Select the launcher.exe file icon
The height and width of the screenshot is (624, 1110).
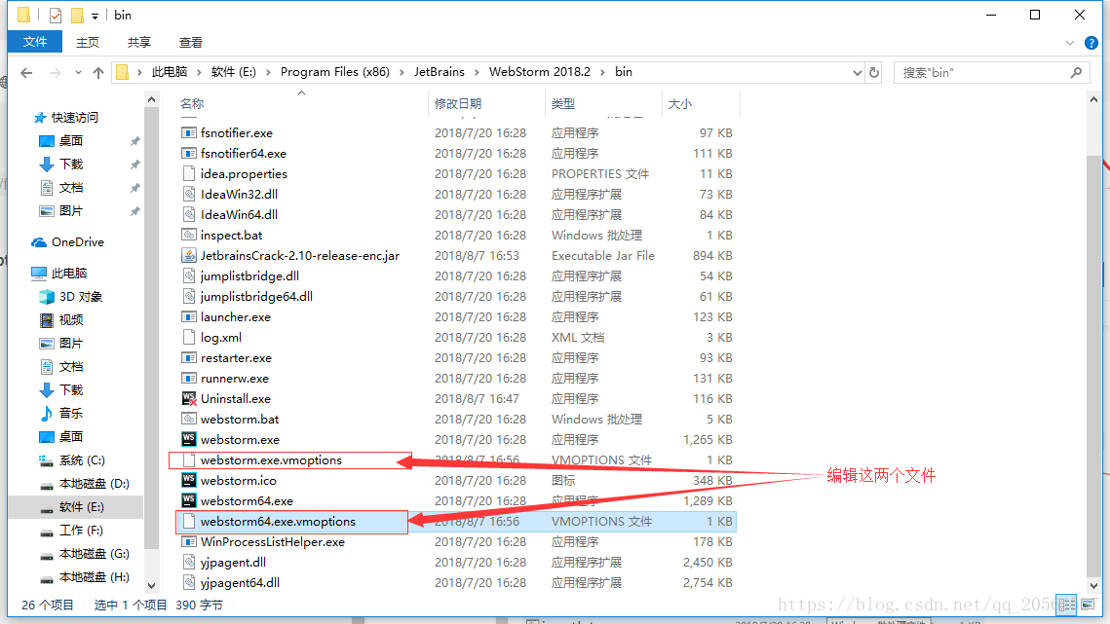[188, 317]
